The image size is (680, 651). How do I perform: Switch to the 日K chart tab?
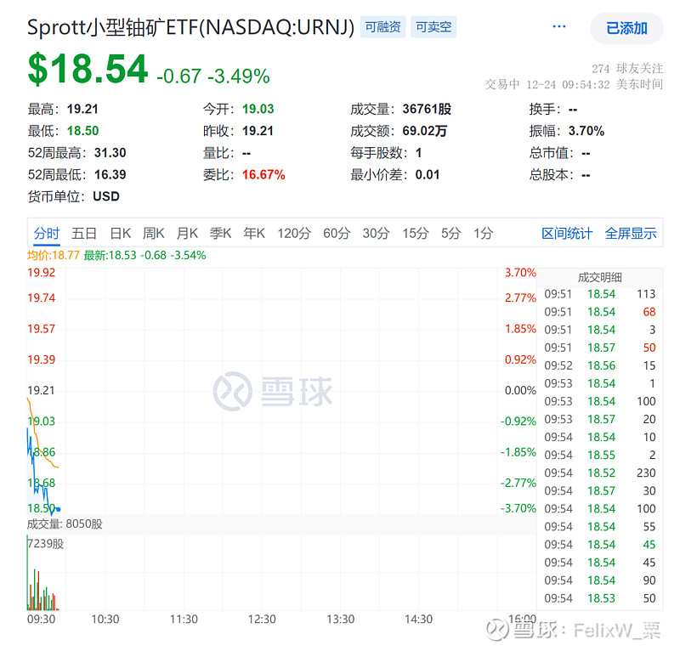(x=120, y=234)
